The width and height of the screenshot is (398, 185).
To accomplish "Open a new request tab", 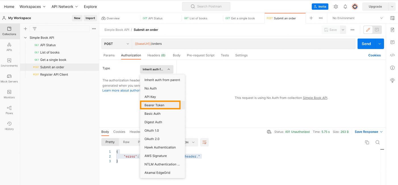I will click(x=311, y=18).
